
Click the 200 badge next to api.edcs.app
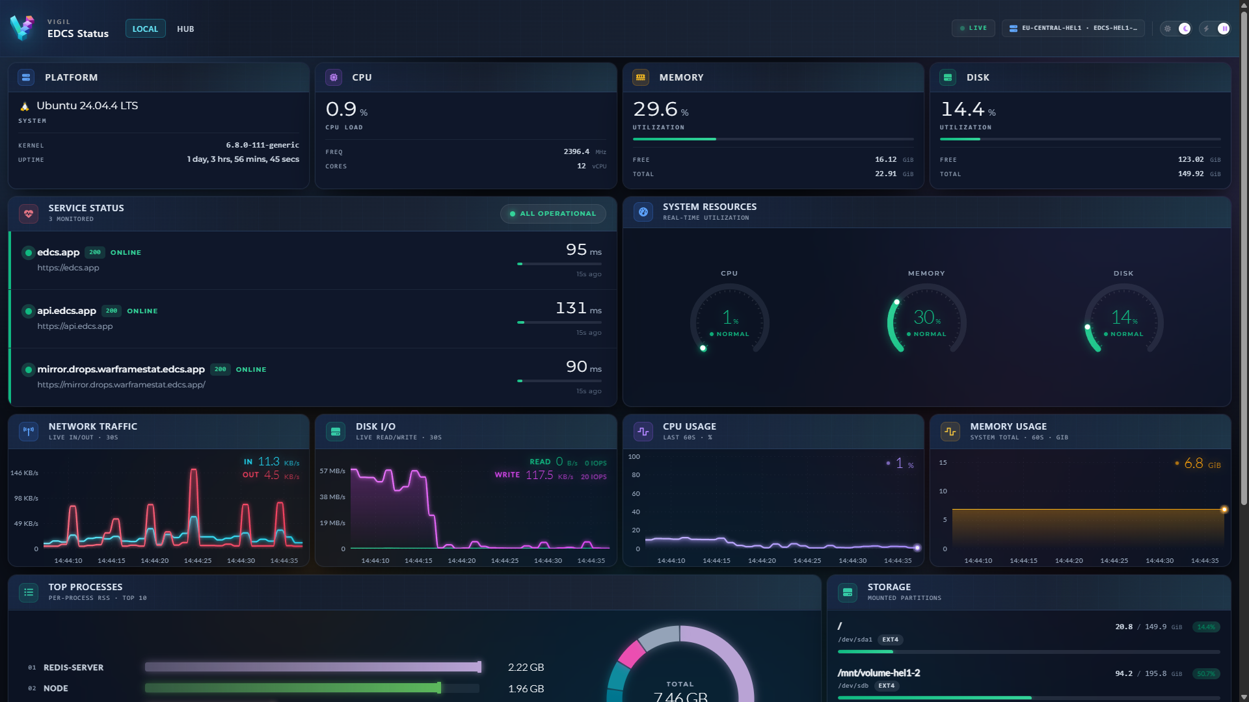(x=111, y=311)
